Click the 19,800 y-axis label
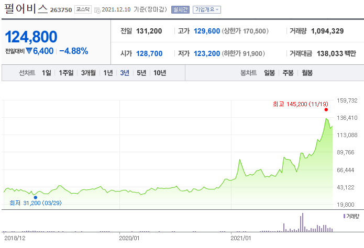The width and height of the screenshot is (364, 248). [346, 205]
